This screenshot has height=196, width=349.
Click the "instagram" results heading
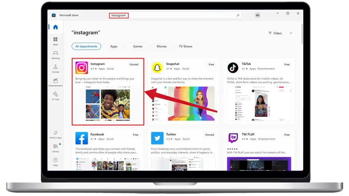click(x=86, y=33)
